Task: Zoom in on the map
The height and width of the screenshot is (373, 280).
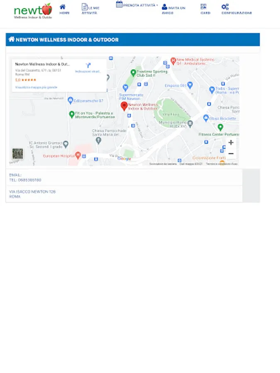Action: point(231,143)
